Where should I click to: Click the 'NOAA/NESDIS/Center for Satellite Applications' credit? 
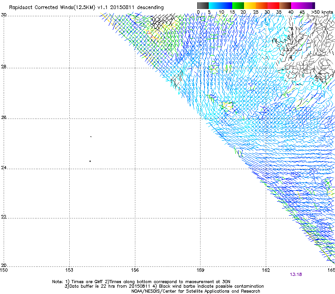[x=181, y=291]
